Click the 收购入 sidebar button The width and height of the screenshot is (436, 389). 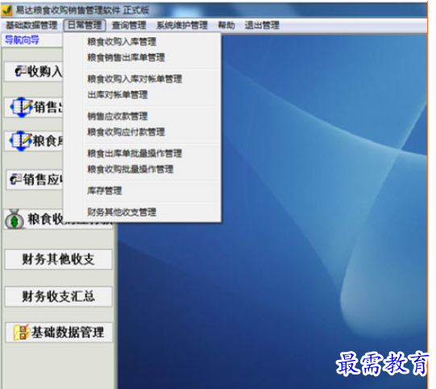pyautogui.click(x=34, y=72)
